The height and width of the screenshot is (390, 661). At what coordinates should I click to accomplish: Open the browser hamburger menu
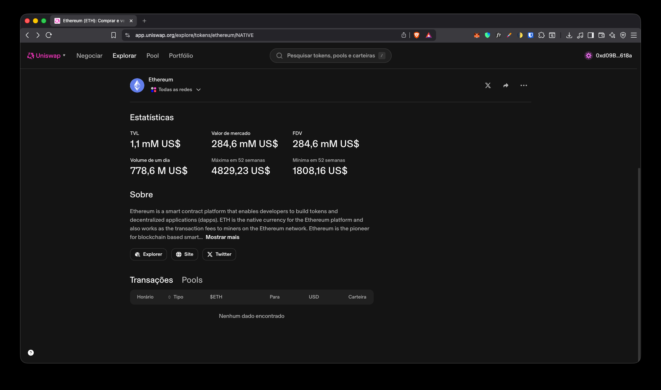634,35
